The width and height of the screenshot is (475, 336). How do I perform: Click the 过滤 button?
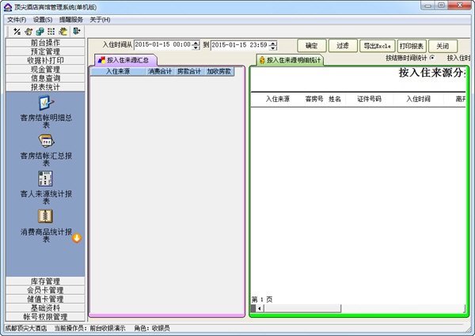(x=343, y=46)
